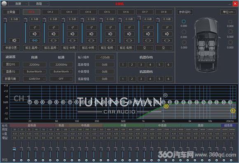Image resolution: width=239 pixels, height=163 pixels.
Task: Mute channel CH 4 speaker icon
Action: point(91,34)
